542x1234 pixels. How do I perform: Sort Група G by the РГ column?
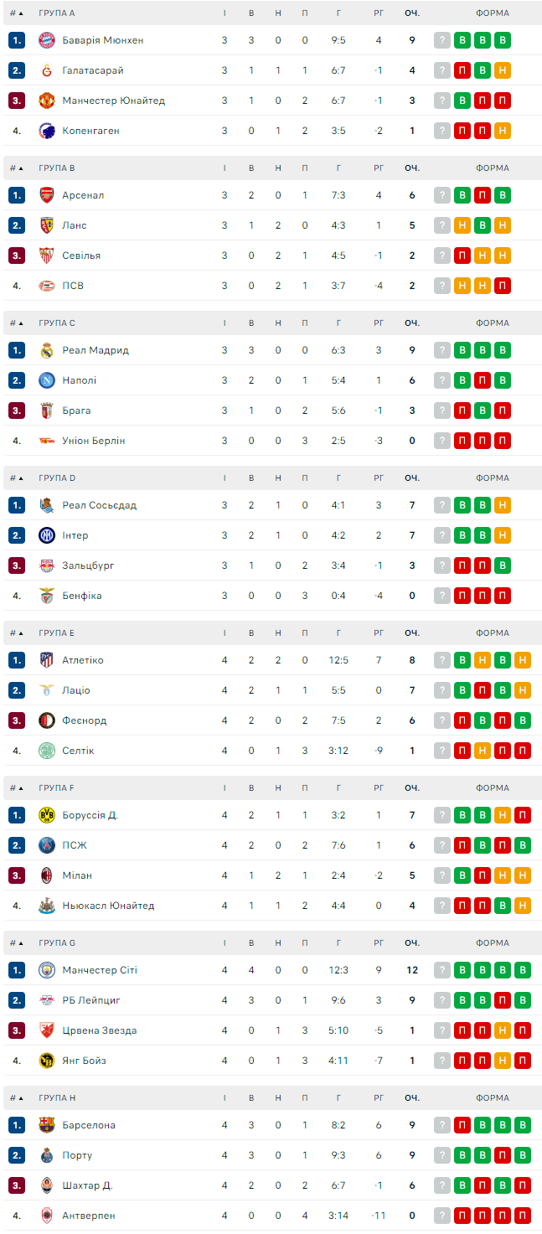[379, 943]
